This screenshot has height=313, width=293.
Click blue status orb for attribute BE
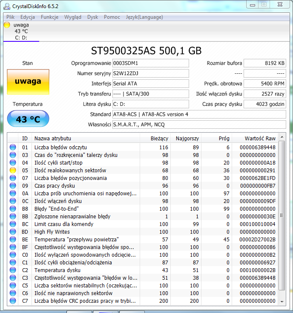[x=13, y=239]
